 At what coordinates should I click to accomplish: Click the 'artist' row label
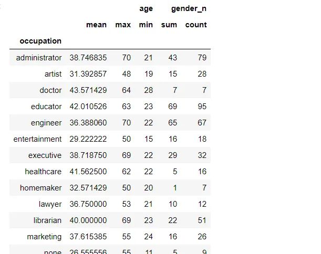[x=53, y=74]
